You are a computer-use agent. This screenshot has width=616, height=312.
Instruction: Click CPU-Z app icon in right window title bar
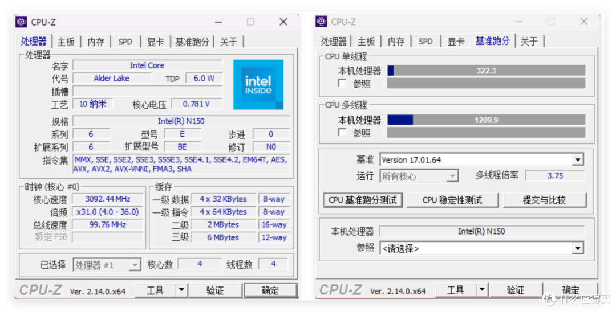[x=321, y=22]
